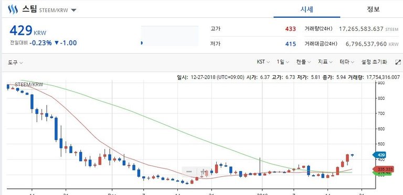Switch to the 시세 tab
Screen dimensions: 403x195
[306, 9]
